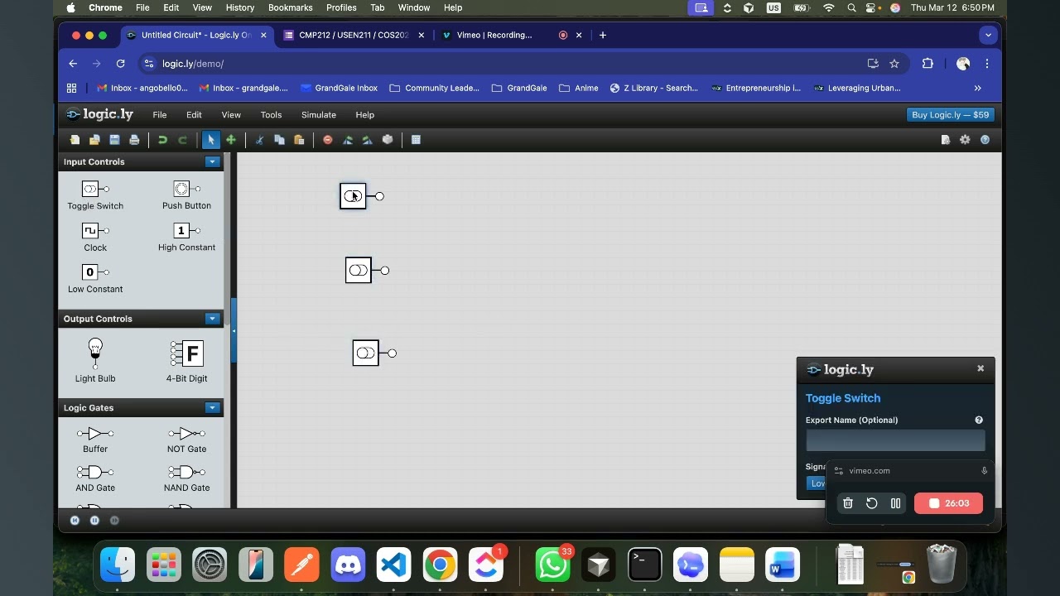Open the logic.ly Tools menu
This screenshot has height=596, width=1060.
pyautogui.click(x=271, y=115)
